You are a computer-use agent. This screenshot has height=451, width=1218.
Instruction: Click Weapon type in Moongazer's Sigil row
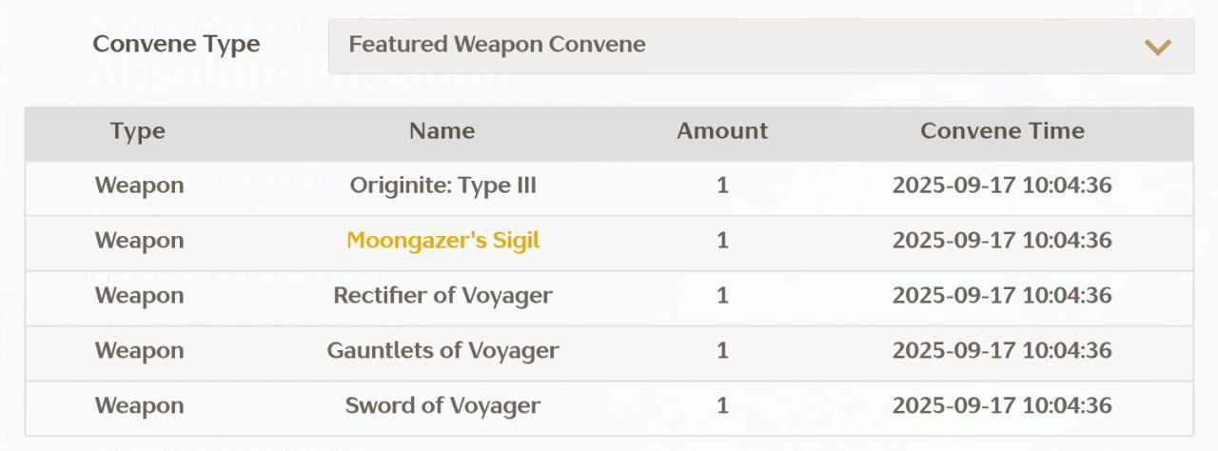(139, 241)
